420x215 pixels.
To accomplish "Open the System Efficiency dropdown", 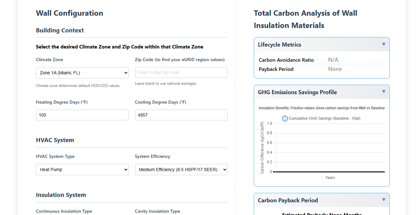I will [181, 170].
